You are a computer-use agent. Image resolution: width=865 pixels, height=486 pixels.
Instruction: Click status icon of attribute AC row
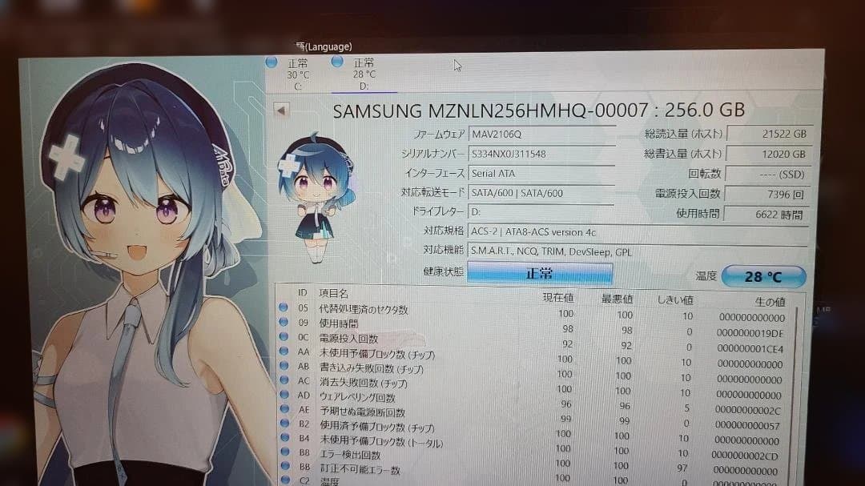coord(284,380)
